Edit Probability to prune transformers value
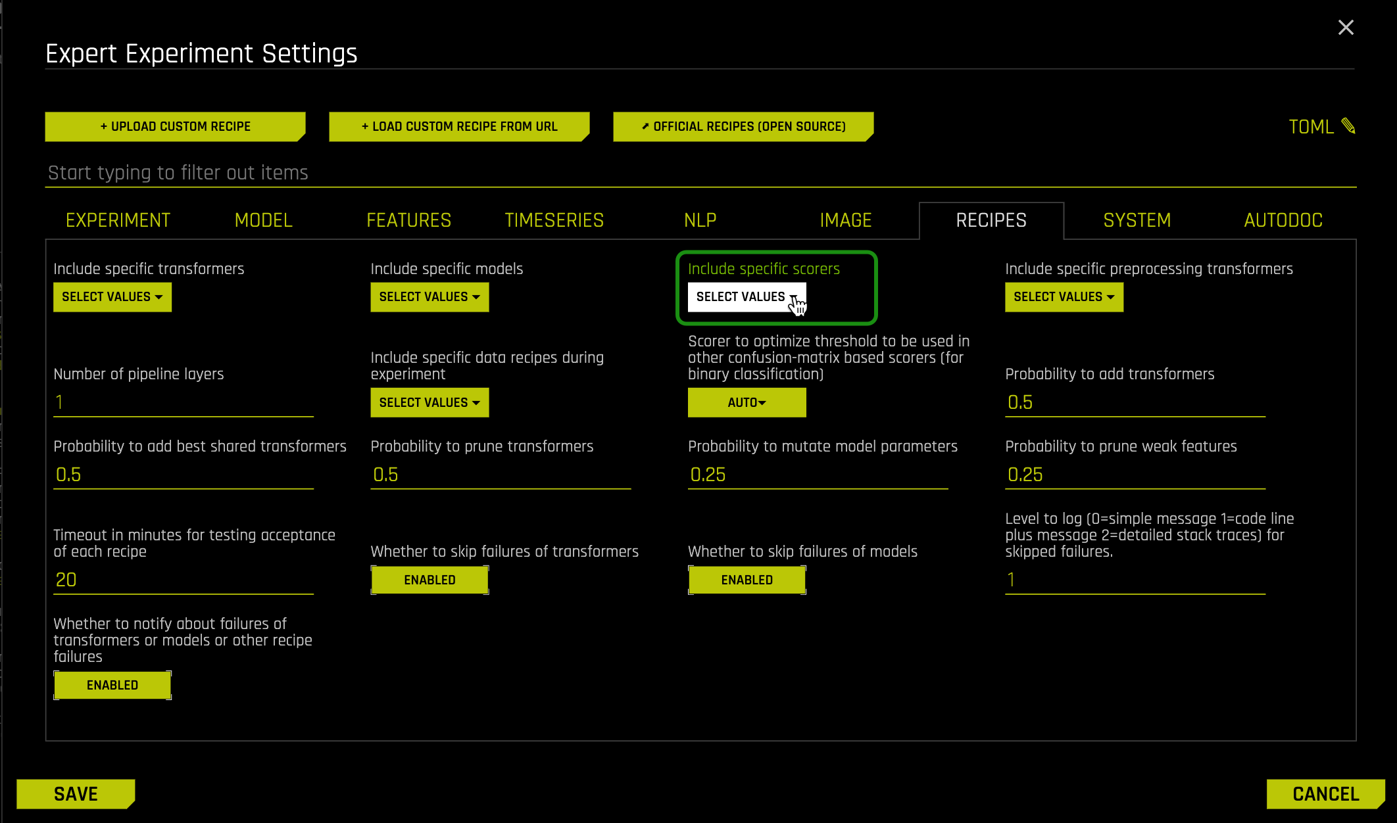Screen dimensions: 1397x823 501,475
